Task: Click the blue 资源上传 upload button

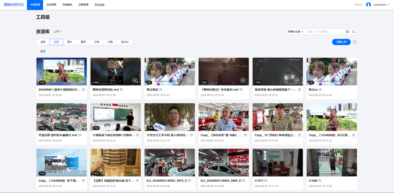Action: click(341, 42)
